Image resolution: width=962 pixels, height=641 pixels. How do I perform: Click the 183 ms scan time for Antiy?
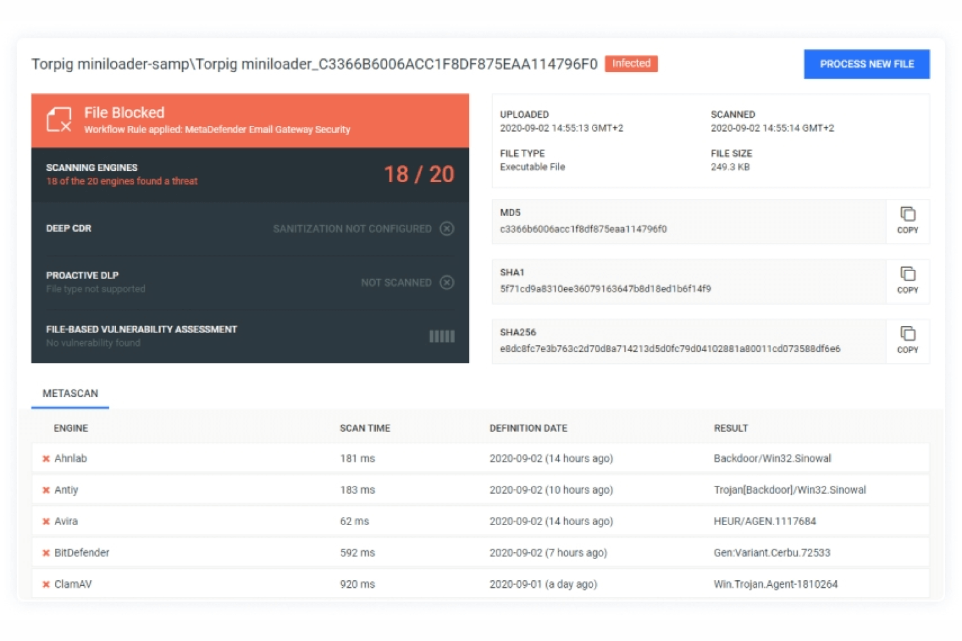[x=358, y=490]
